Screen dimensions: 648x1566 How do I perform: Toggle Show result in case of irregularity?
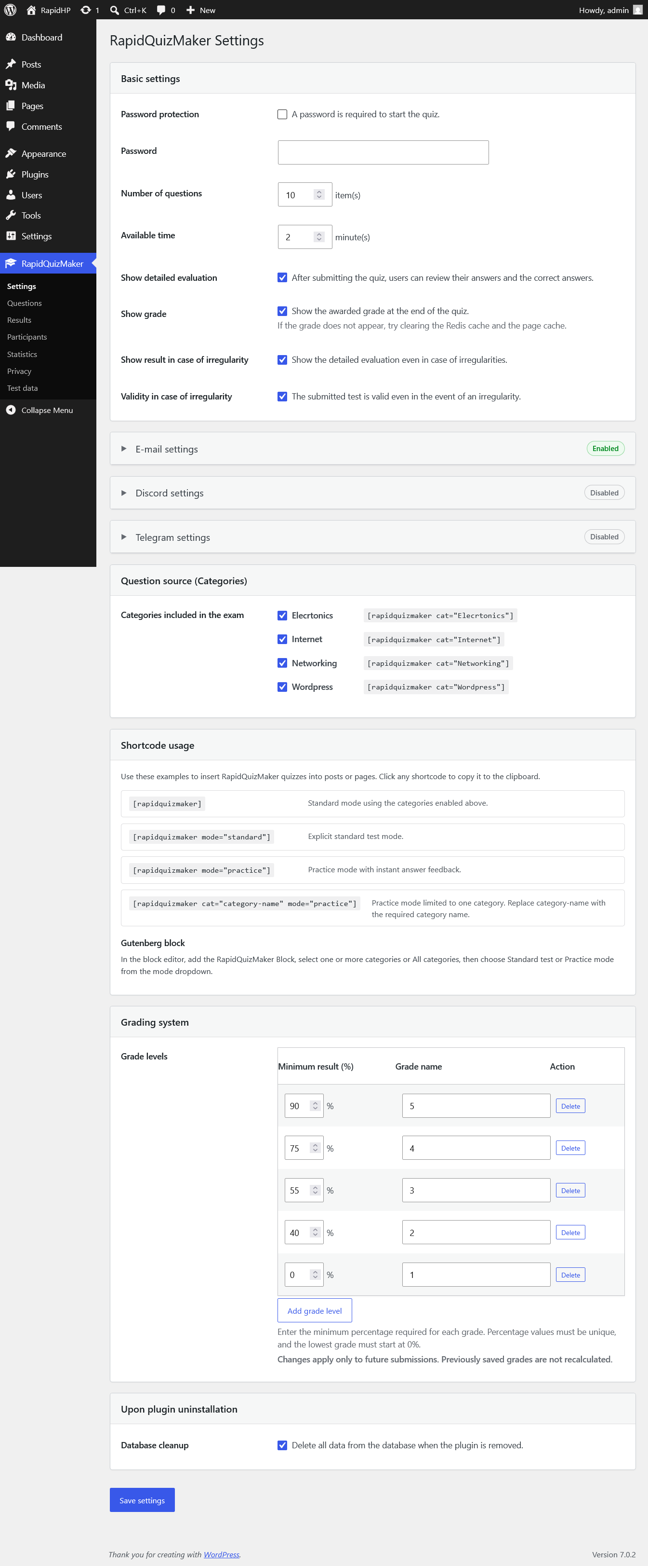(x=282, y=359)
